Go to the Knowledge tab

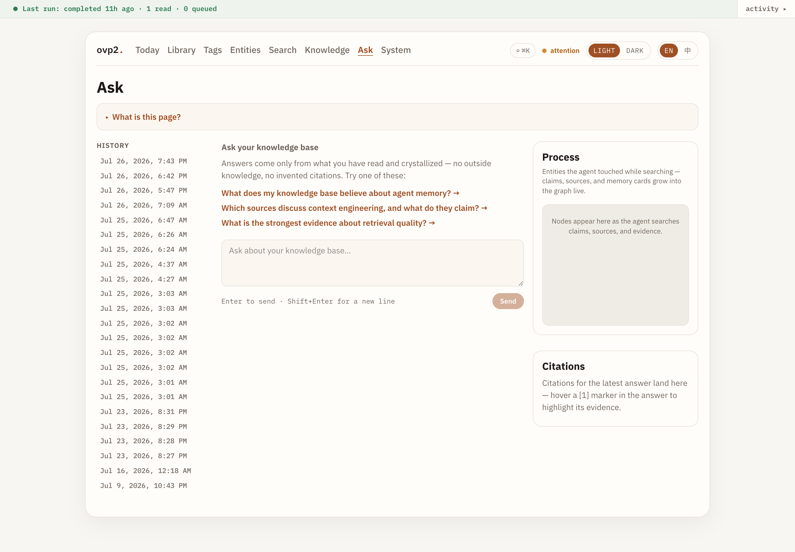[x=327, y=50]
